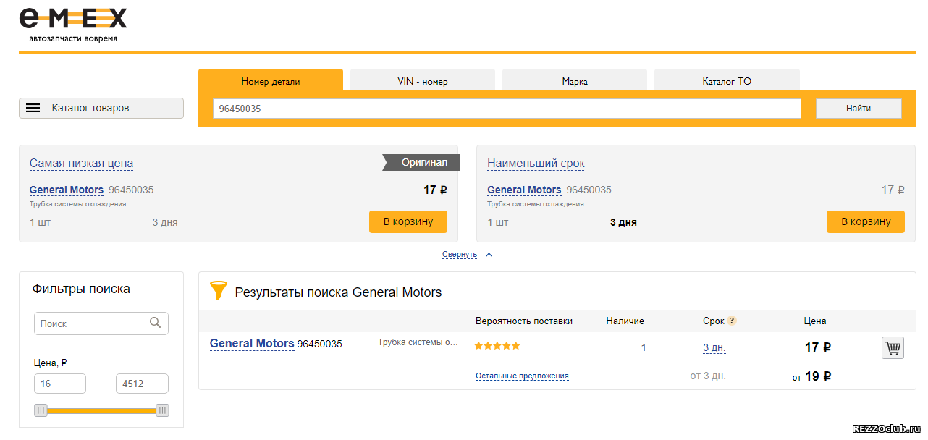
Task: Add shortest delivery item В корзину
Action: tap(866, 221)
